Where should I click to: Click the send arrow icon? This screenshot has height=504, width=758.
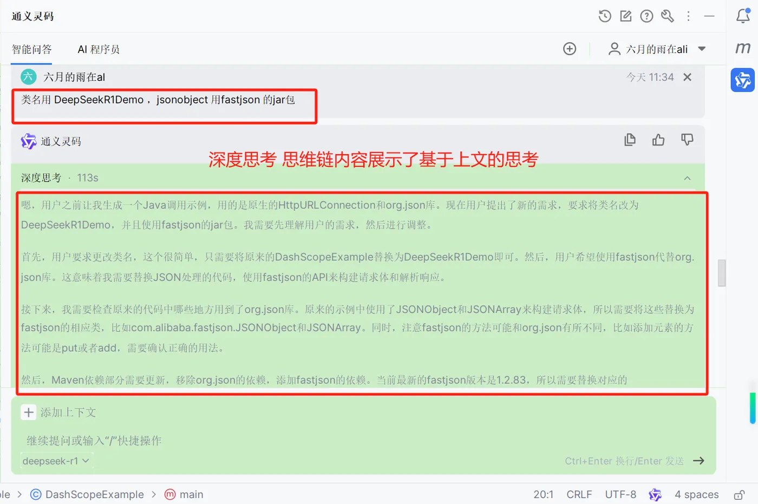(699, 461)
